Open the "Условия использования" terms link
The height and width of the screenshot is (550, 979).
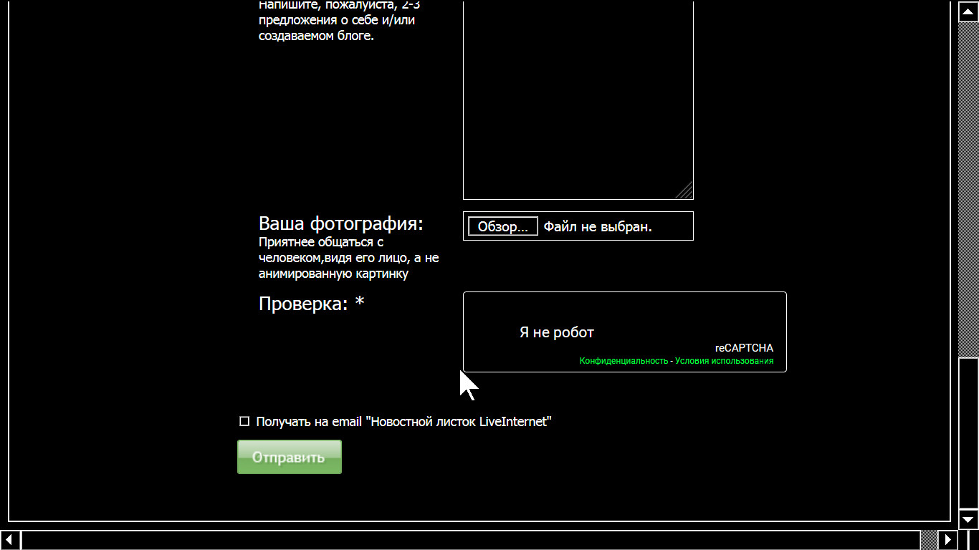point(724,361)
